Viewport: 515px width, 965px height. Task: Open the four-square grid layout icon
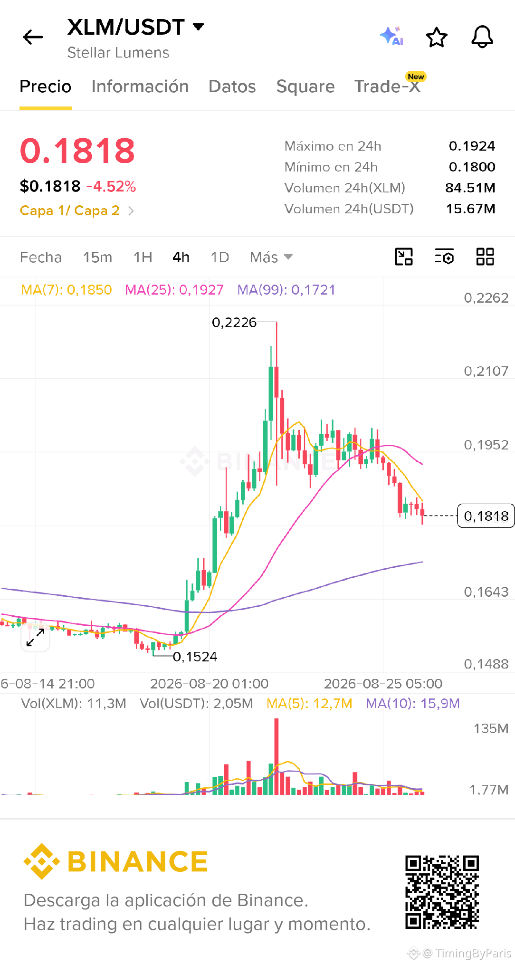(485, 257)
